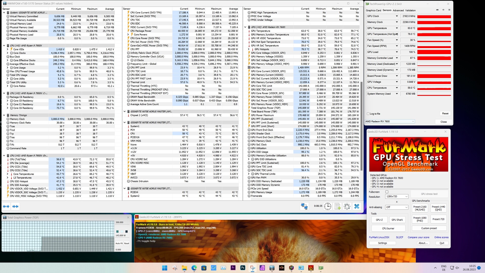This screenshot has width=485, height=273.
Task: Open Online scores link in FurMark
Action: 441,237
